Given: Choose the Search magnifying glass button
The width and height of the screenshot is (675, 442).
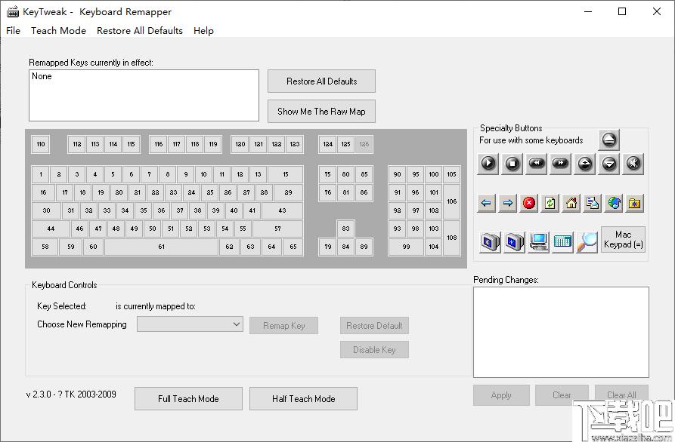Looking at the screenshot, I should tap(587, 242).
